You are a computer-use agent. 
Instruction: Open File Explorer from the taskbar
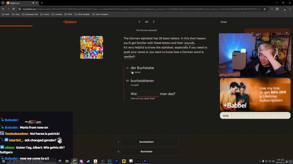(67, 161)
